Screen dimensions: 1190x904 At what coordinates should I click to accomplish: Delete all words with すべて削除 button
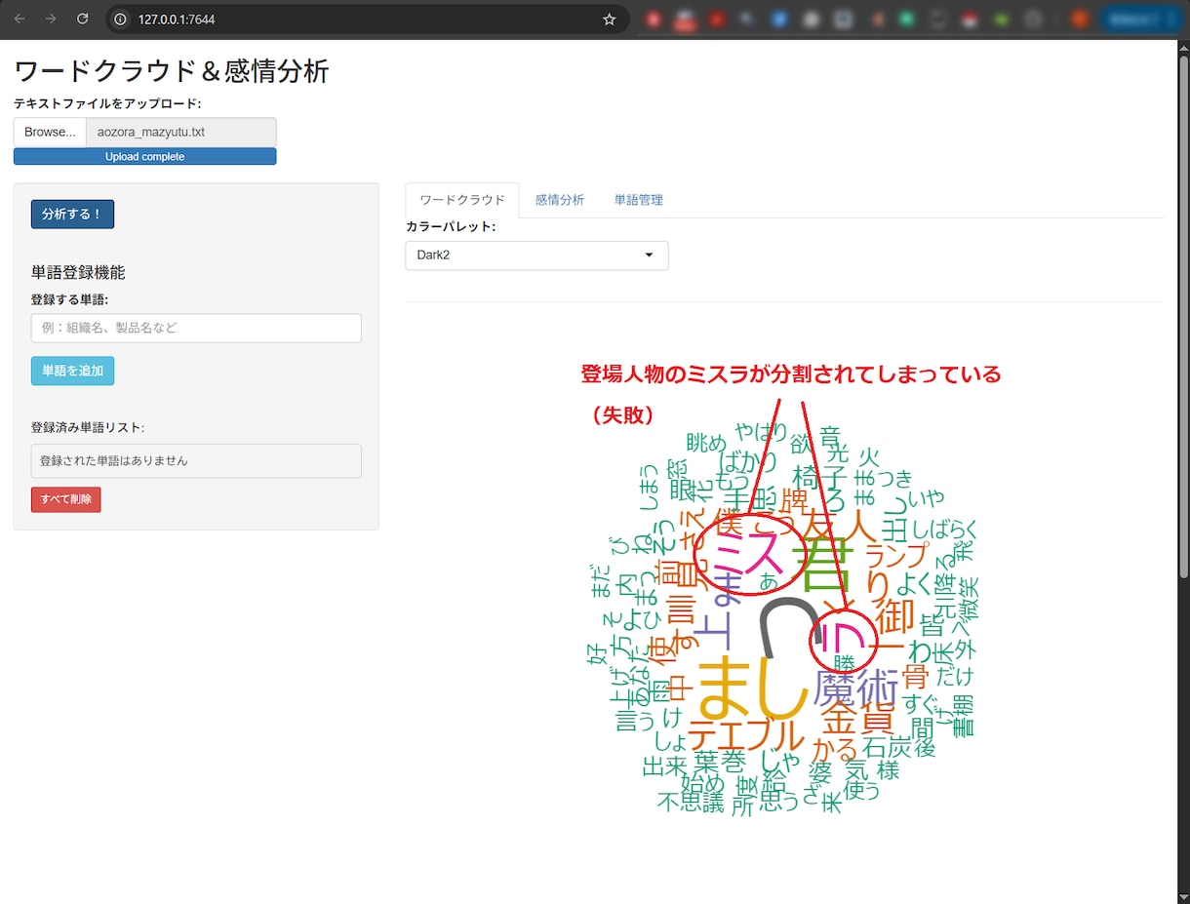pyautogui.click(x=65, y=499)
